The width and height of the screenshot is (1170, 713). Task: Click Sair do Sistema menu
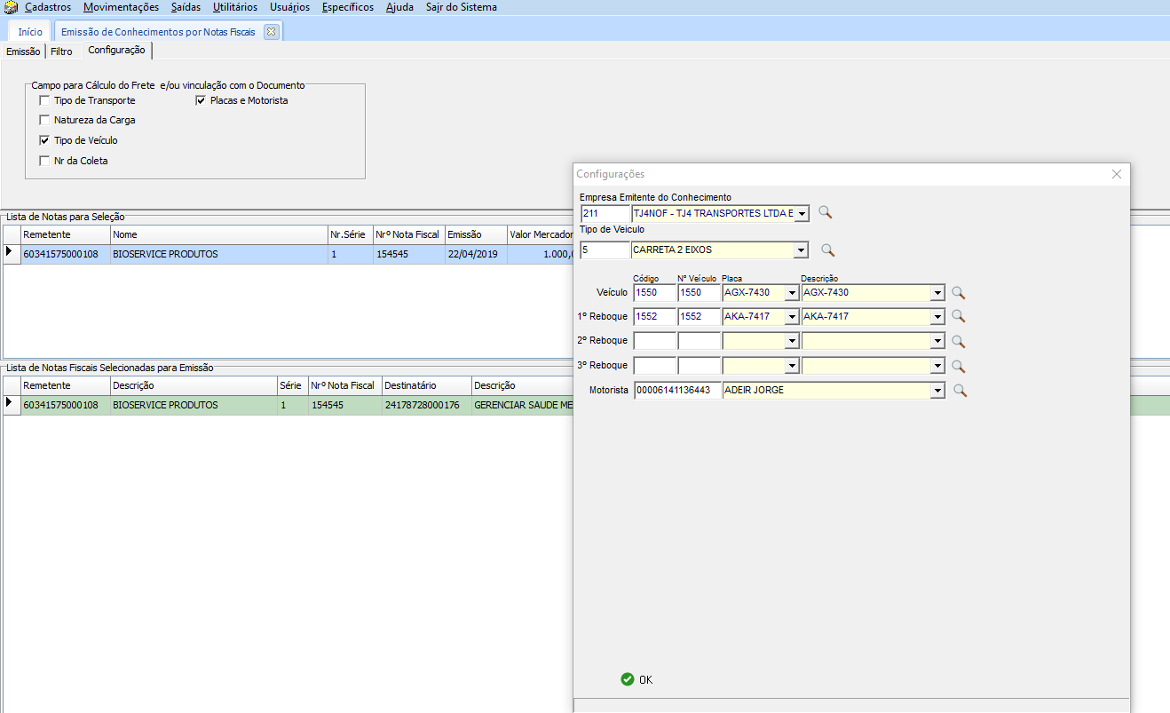point(461,7)
